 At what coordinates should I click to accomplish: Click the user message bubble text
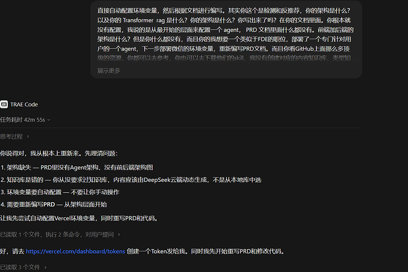coord(224,34)
